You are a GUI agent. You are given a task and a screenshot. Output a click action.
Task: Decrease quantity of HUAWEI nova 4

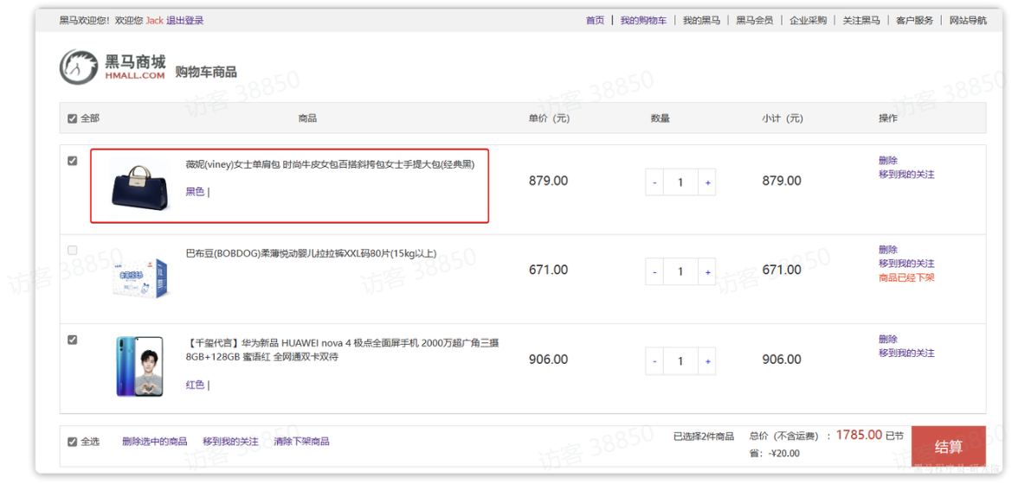(654, 361)
